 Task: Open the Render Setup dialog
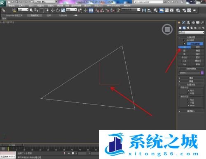point(184,10)
